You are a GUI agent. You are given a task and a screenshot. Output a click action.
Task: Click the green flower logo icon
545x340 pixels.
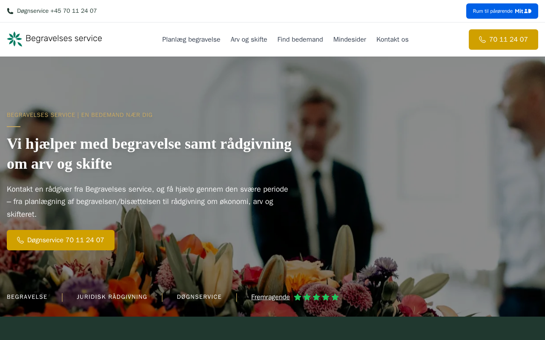point(14,39)
